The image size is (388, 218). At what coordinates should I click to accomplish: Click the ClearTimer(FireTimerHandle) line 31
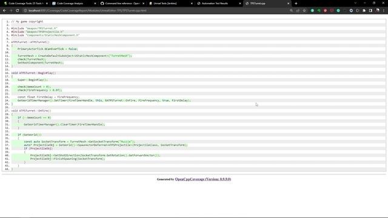(x=64, y=125)
